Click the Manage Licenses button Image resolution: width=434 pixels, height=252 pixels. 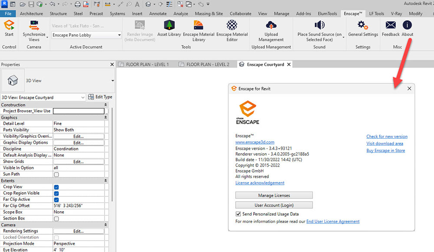click(274, 195)
